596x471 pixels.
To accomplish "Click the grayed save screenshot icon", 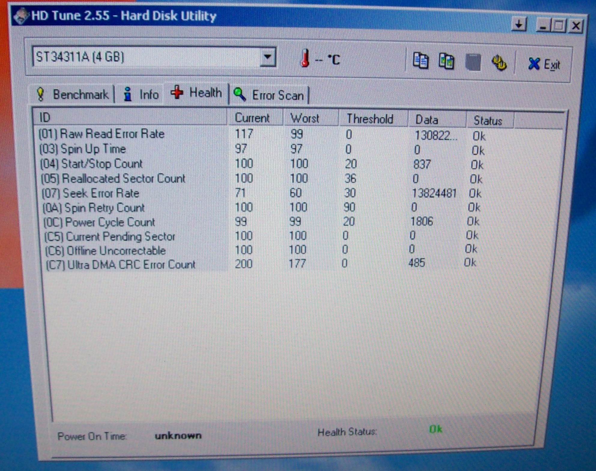I will pos(473,62).
